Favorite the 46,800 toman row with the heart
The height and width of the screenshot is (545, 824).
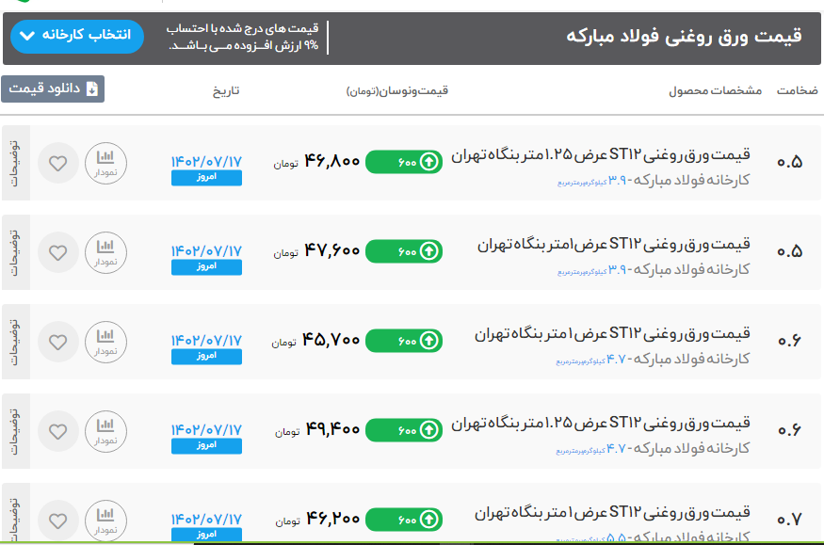[58, 163]
